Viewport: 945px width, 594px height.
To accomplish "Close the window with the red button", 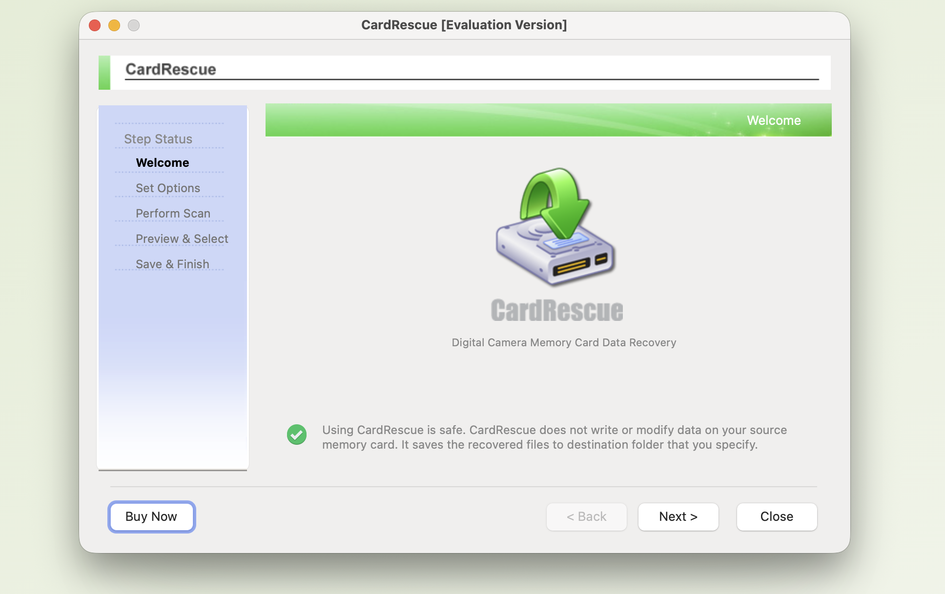I will [x=95, y=25].
